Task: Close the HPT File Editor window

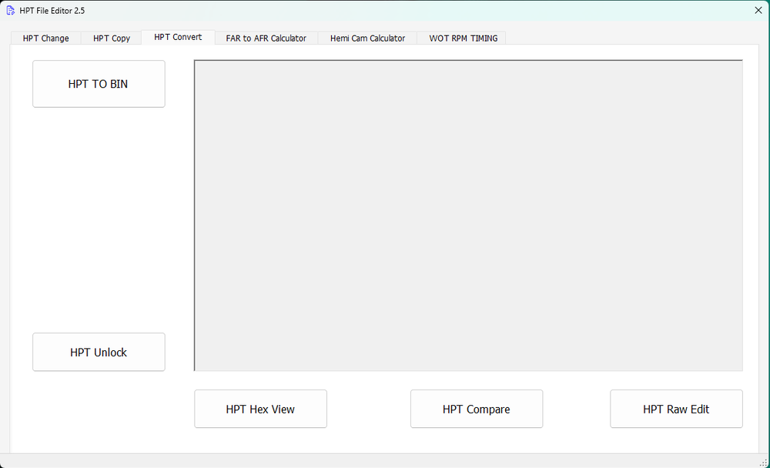Action: [x=758, y=11]
